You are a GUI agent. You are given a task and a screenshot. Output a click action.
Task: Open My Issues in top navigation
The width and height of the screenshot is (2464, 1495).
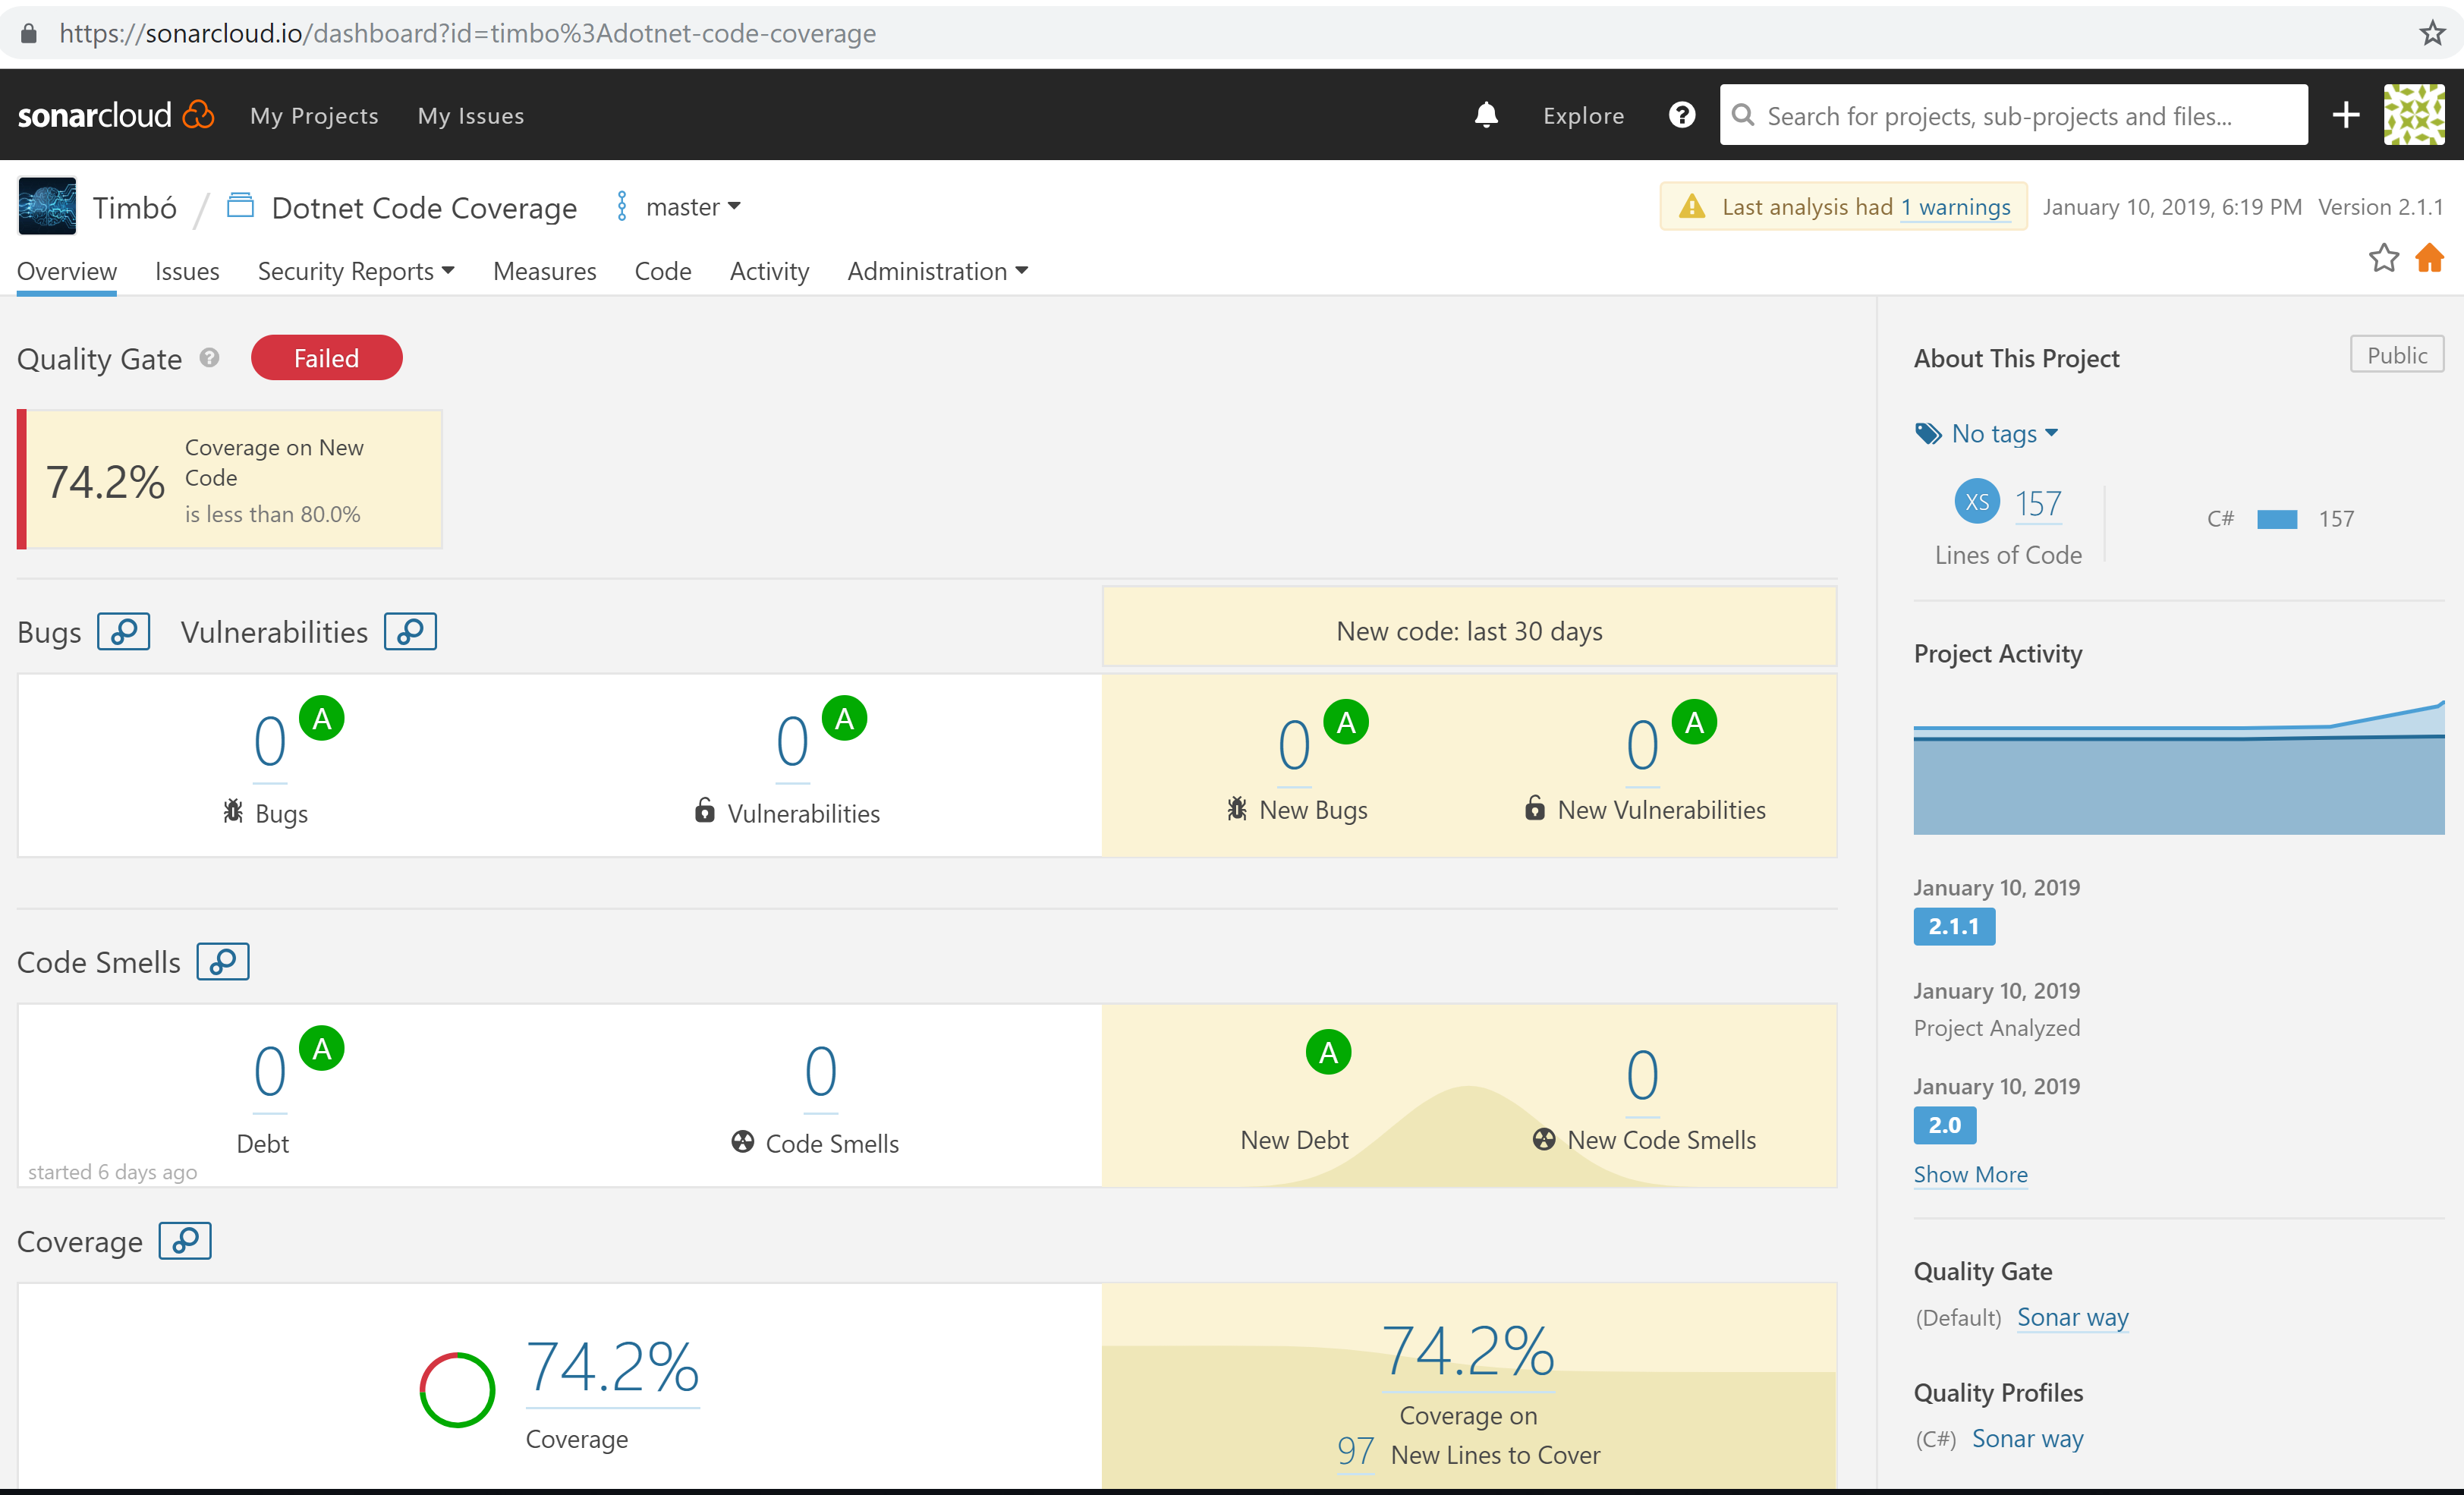tap(470, 116)
